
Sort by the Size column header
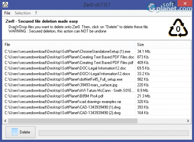tap(163, 44)
